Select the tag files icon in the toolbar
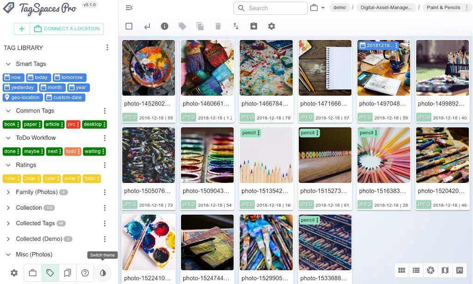The image size is (473, 284). point(182,26)
